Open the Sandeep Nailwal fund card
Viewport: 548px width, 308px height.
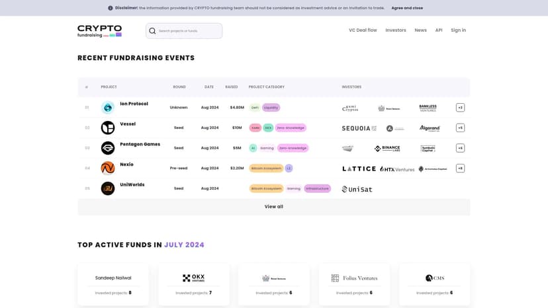click(113, 285)
